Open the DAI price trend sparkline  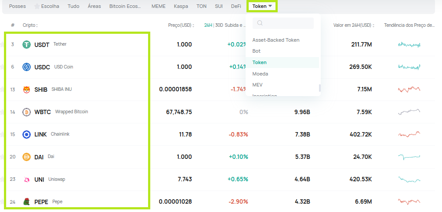409,157
